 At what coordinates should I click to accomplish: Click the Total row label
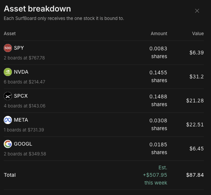10,175
